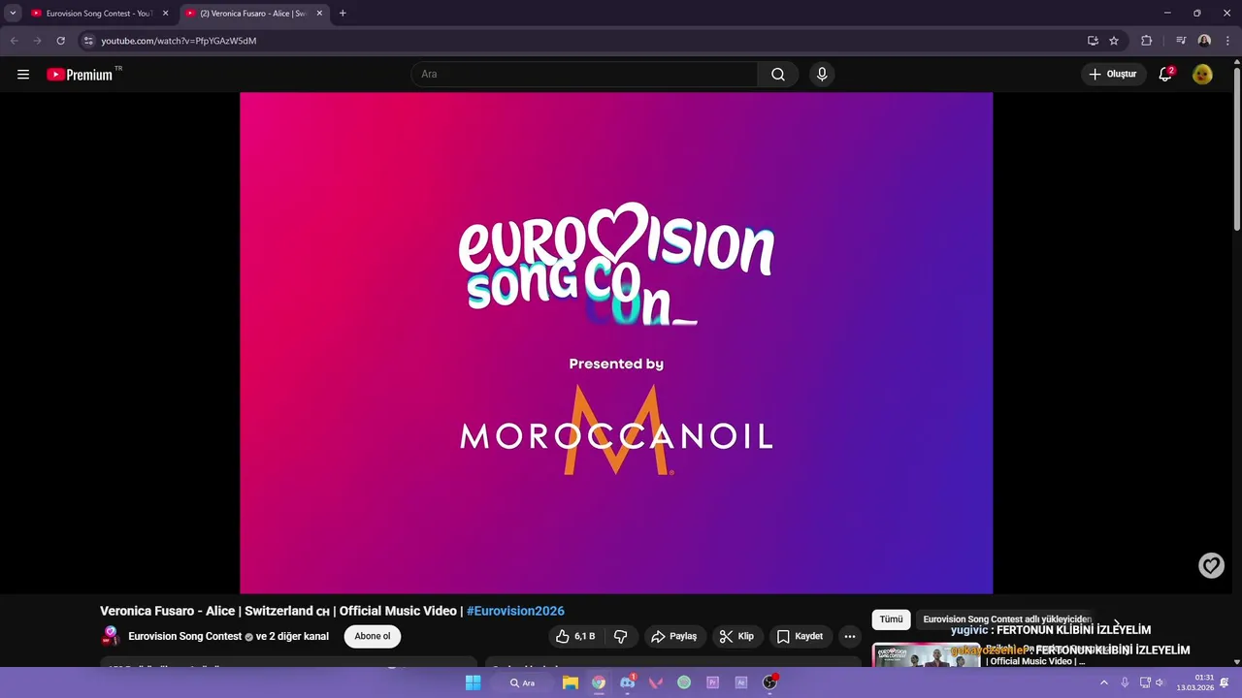Like the video with thumbs up
This screenshot has width=1242, height=698.
574,637
